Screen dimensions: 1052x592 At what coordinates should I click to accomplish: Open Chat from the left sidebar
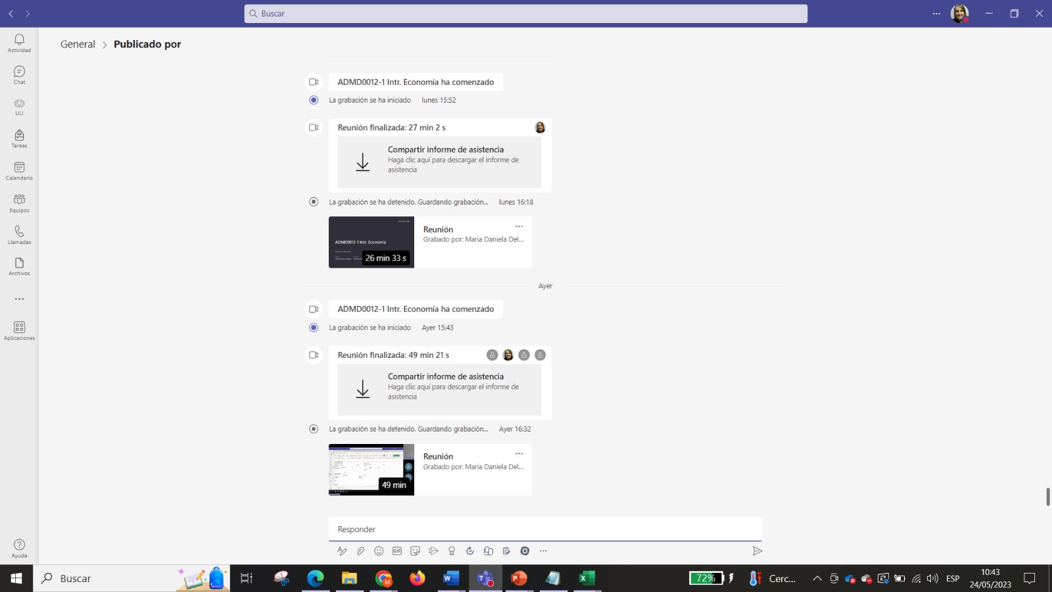(x=19, y=75)
